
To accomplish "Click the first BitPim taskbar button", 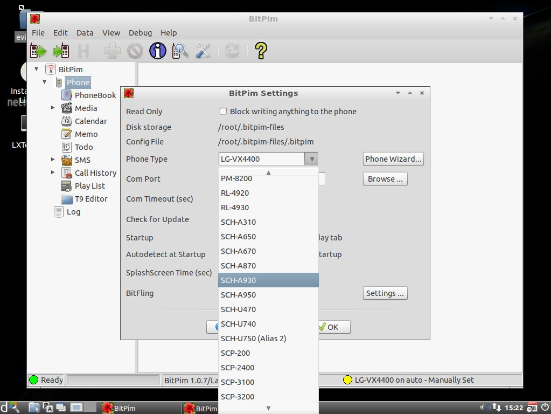I will 140,408.
